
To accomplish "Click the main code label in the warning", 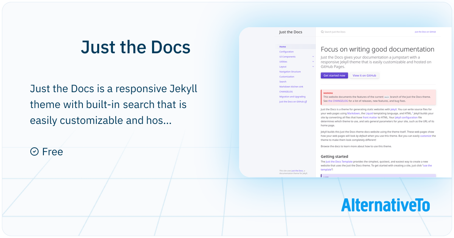I will coord(387,97).
